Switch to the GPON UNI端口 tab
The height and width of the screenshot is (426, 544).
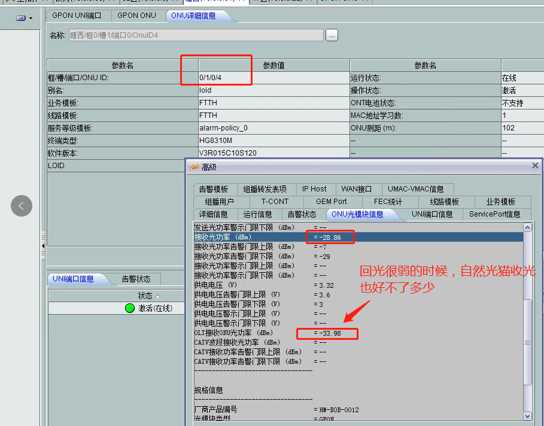(x=77, y=16)
